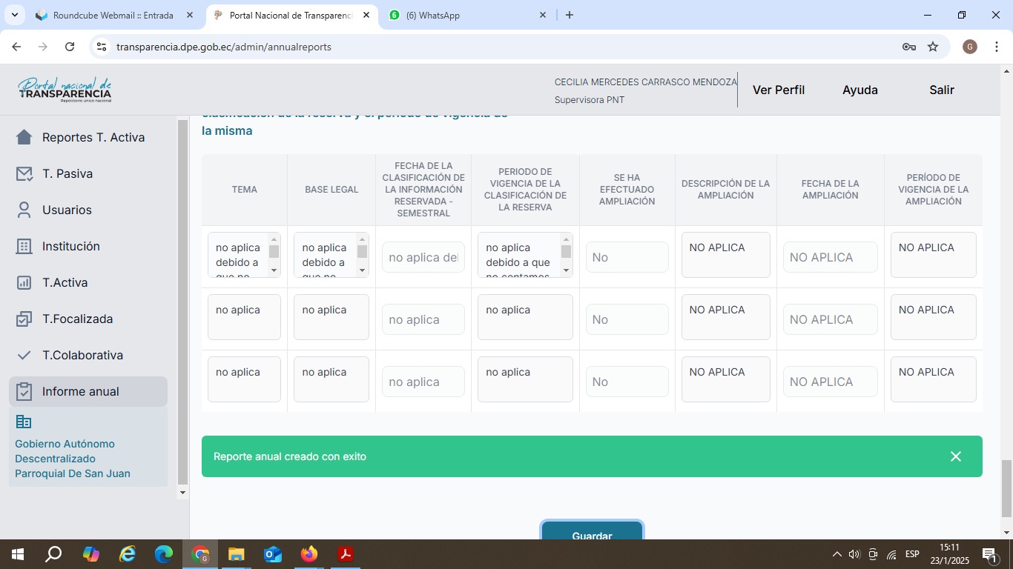Image resolution: width=1013 pixels, height=569 pixels.
Task: Open Firefox from the taskbar
Action: [309, 554]
